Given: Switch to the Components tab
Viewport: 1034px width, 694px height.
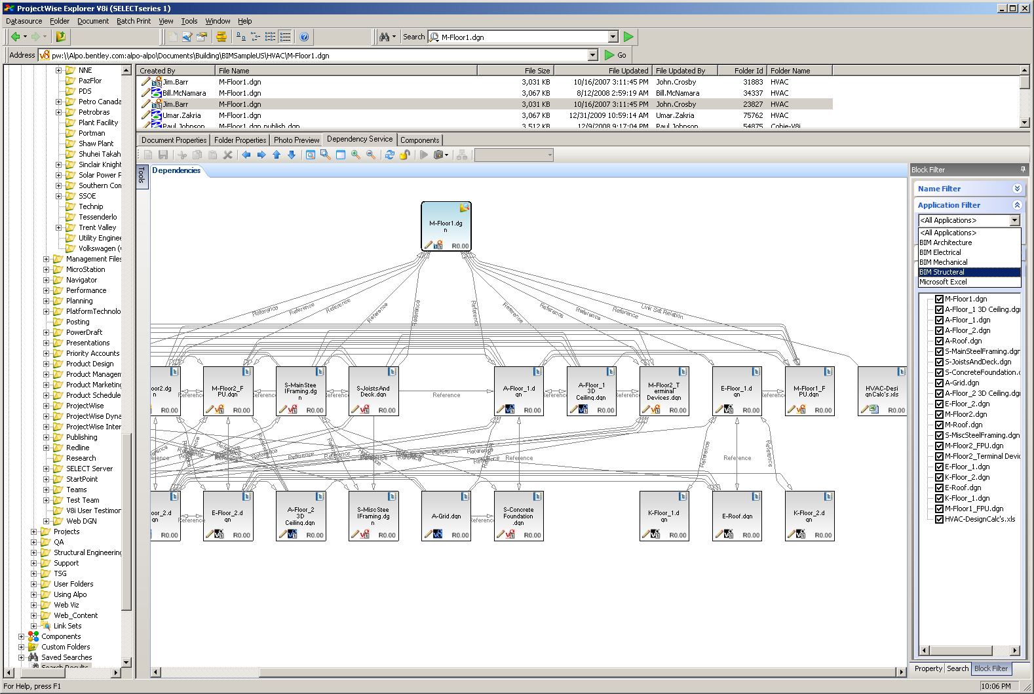Looking at the screenshot, I should [x=420, y=140].
